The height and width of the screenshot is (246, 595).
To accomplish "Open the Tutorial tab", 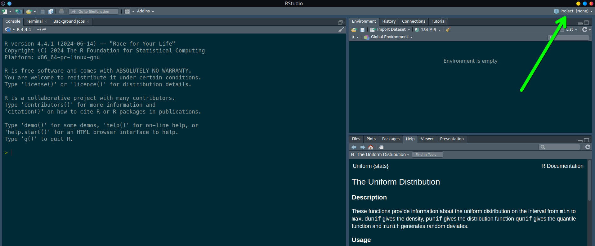I will tap(438, 21).
